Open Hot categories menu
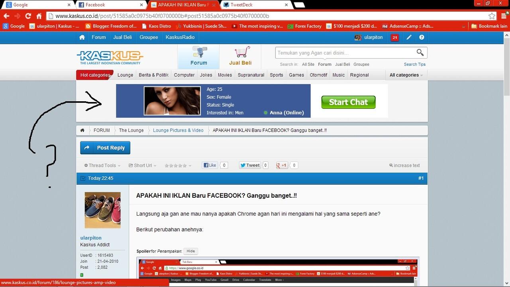Viewport: 510px width, 287px height. pyautogui.click(x=95, y=75)
